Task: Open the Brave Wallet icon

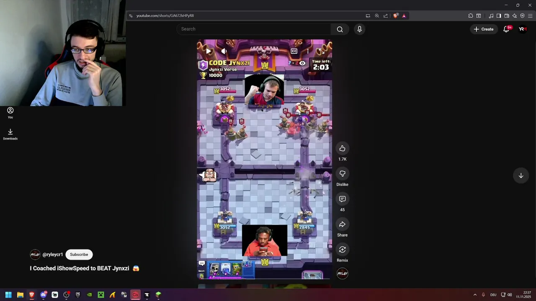Action: tap(507, 15)
